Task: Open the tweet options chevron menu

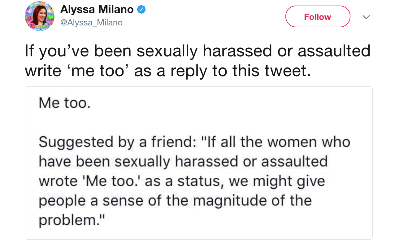Action: pyautogui.click(x=366, y=17)
